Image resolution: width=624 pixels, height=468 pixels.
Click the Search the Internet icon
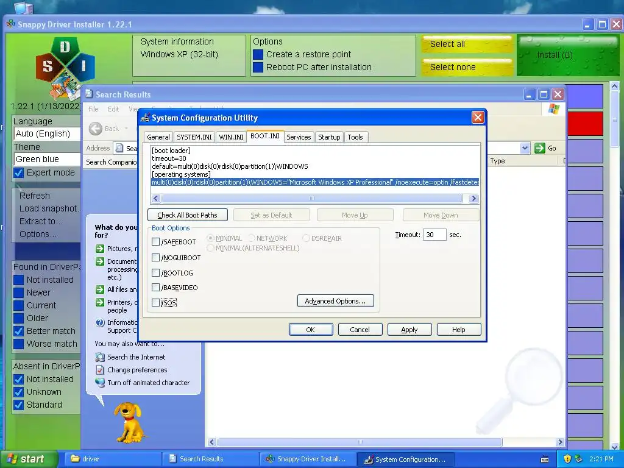pos(100,357)
